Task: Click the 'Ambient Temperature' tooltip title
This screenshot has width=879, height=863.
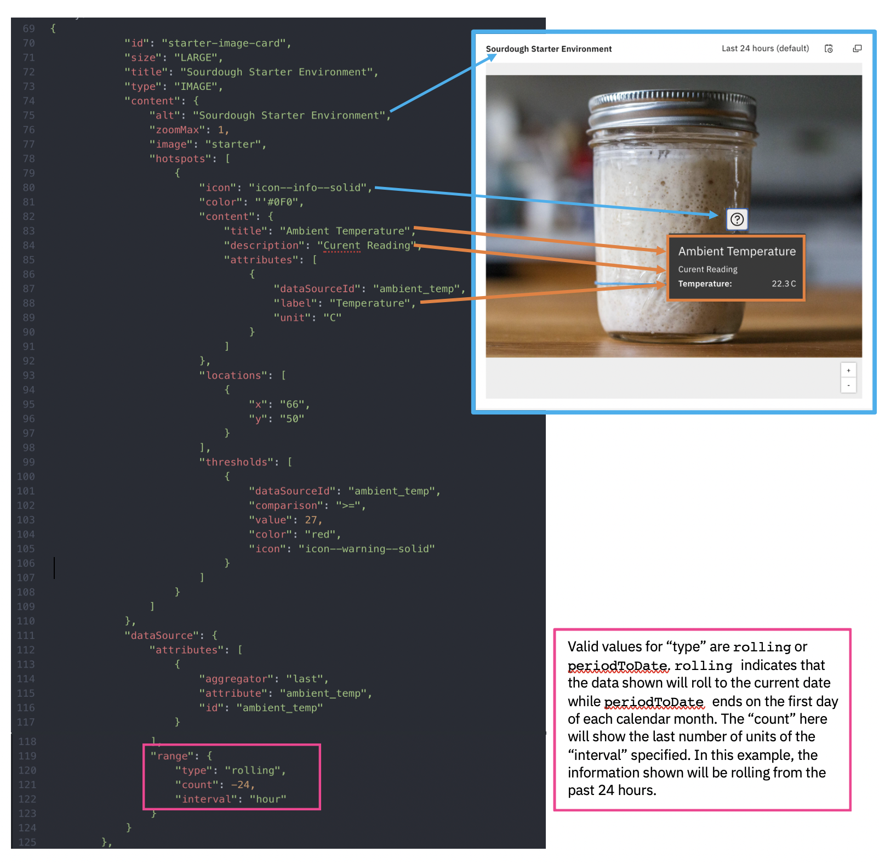Action: coord(737,251)
